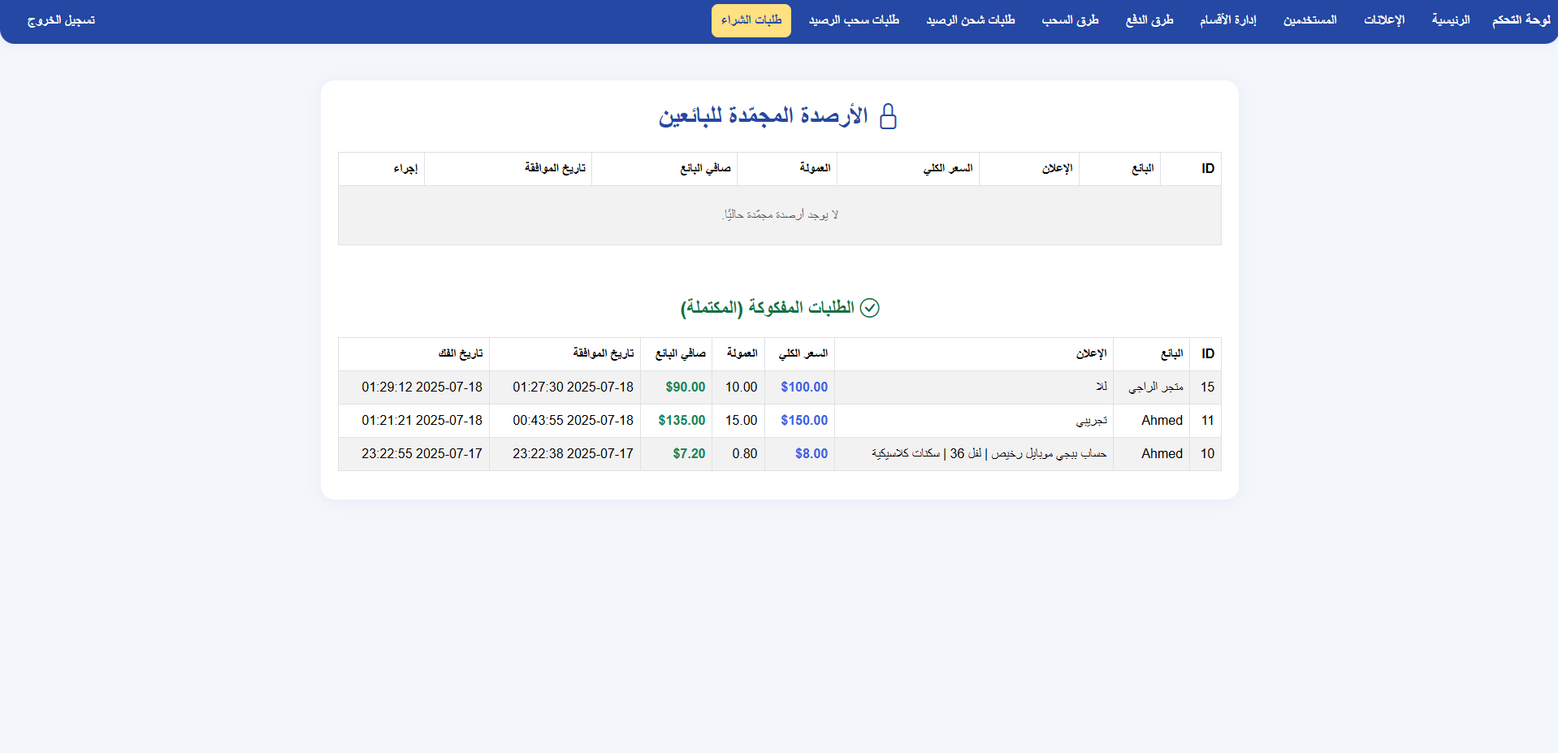Go to المستخدمين section
The image size is (1558, 753).
pos(1309,20)
